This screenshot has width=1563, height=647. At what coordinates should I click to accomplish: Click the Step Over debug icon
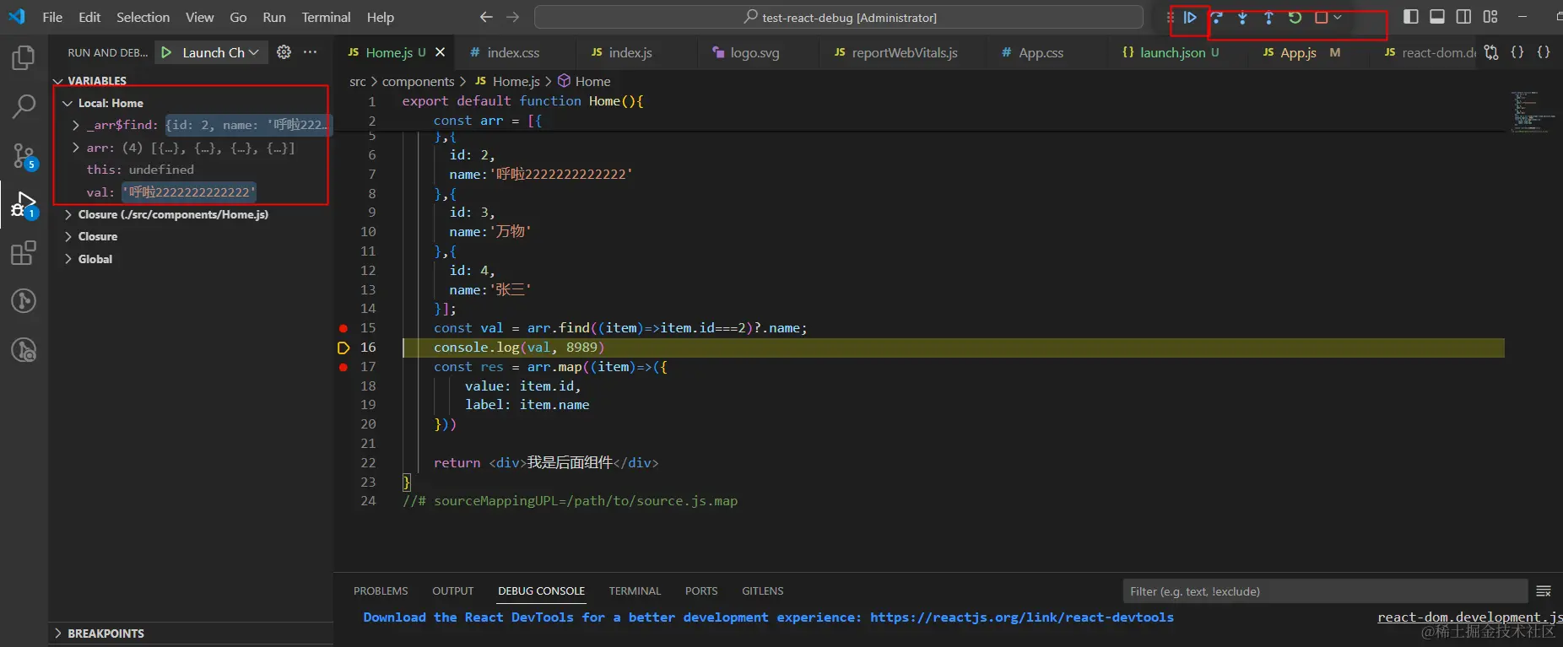[1216, 18]
